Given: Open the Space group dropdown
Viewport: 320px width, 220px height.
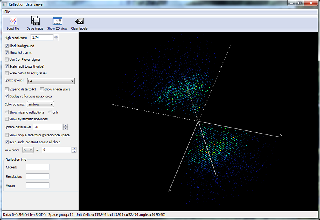Looking at the screenshot, I should coord(50,81).
